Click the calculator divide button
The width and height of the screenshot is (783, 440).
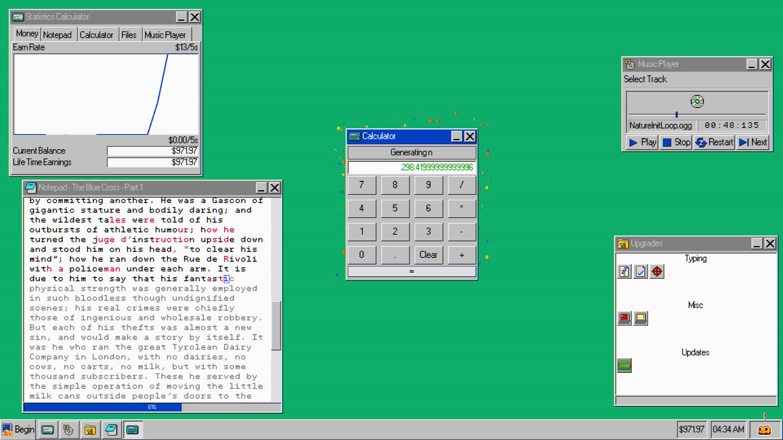(x=462, y=185)
